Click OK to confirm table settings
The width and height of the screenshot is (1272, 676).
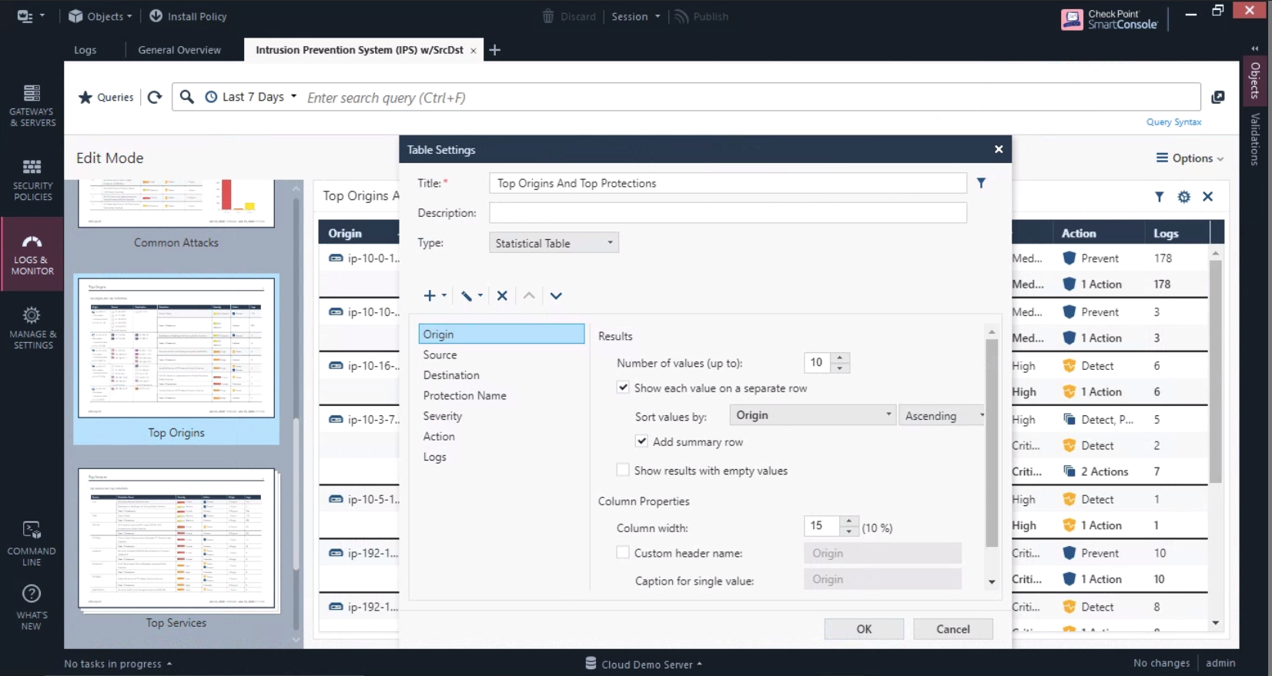pos(864,629)
